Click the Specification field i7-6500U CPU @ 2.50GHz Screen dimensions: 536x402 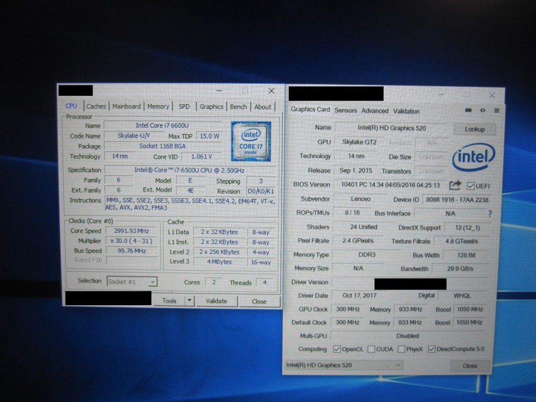tap(189, 170)
